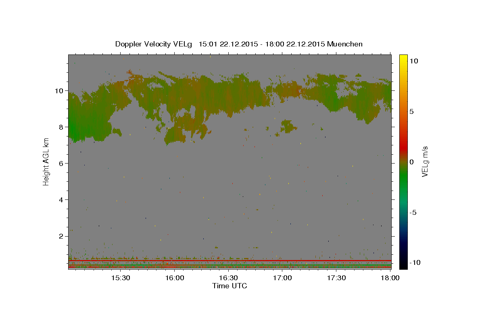Click the 16:00 time tick label
Viewport: 484px width, 323px height.
click(x=175, y=278)
